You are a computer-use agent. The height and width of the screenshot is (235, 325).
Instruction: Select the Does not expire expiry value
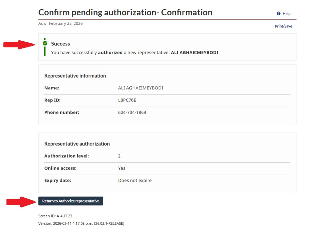[x=135, y=181]
